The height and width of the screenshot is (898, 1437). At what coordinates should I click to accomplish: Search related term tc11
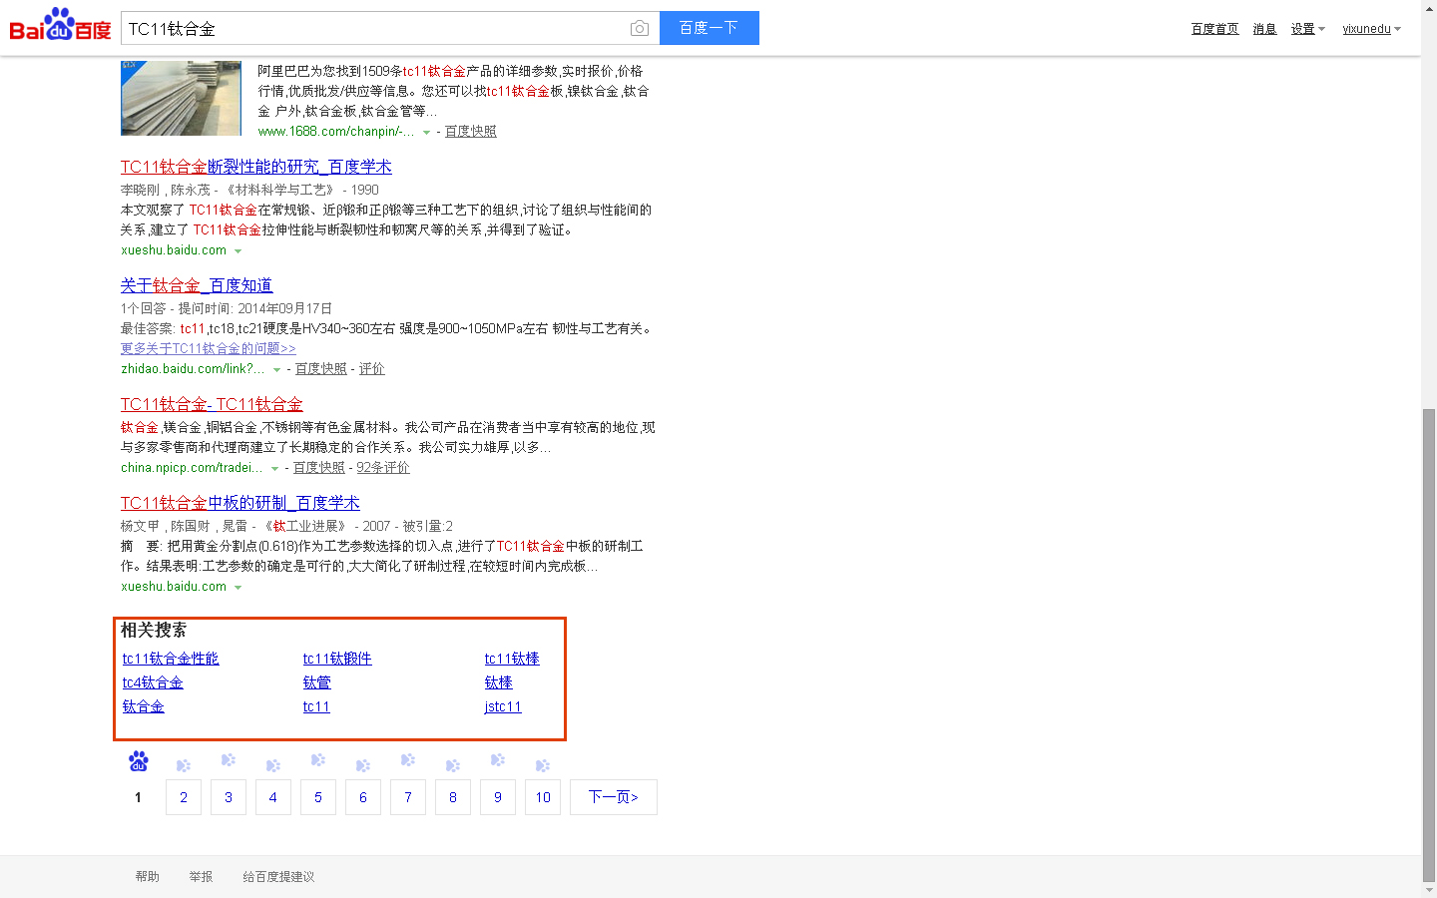pos(316,706)
